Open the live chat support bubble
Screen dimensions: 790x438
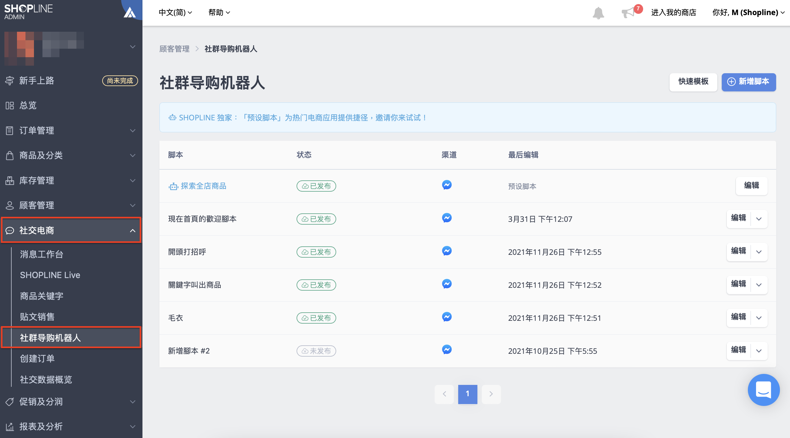764,390
